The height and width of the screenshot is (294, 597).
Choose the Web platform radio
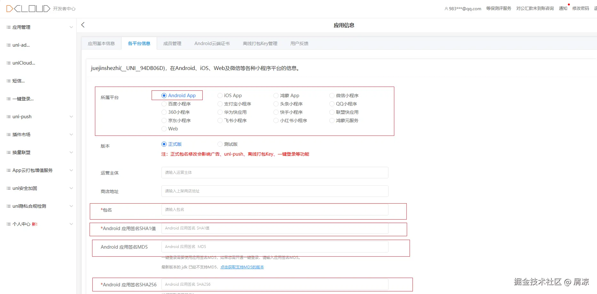pyautogui.click(x=164, y=129)
